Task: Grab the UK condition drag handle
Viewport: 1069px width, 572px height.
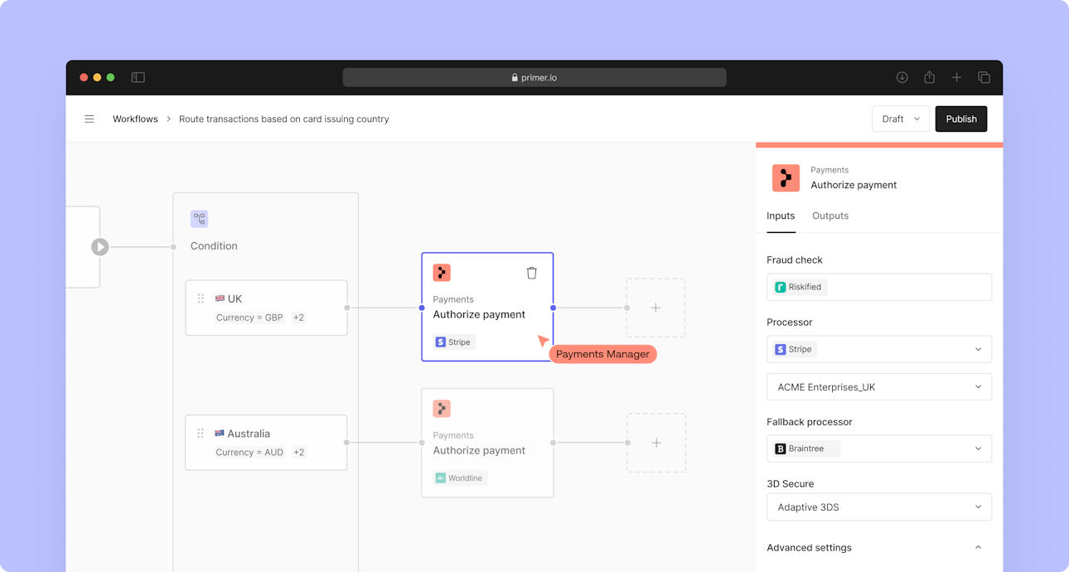Action: click(201, 298)
